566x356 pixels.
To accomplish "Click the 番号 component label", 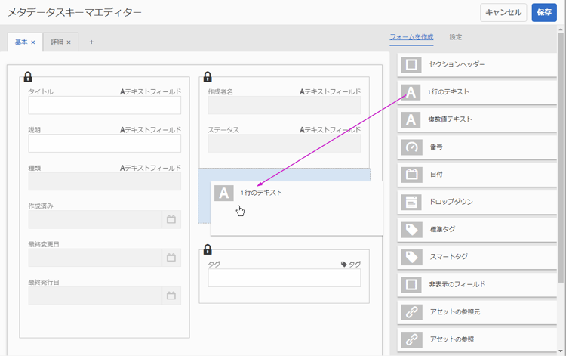I will (436, 147).
